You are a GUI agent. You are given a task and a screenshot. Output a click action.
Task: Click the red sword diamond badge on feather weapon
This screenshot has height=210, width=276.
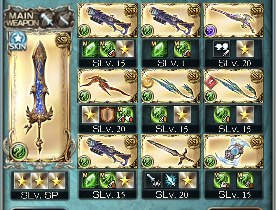point(210,82)
